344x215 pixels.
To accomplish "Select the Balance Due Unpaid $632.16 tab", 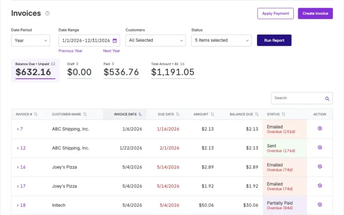I will [35, 70].
